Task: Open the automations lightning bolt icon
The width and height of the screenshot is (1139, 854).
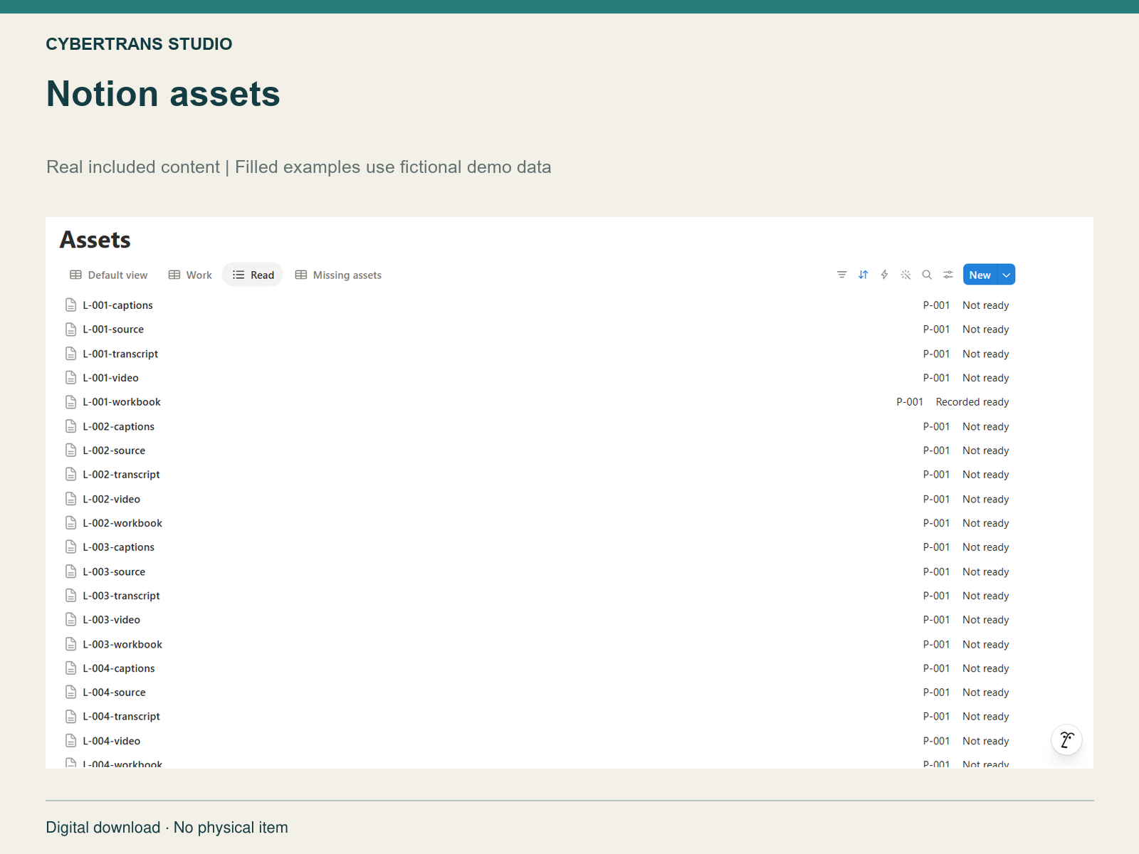Action: [884, 275]
